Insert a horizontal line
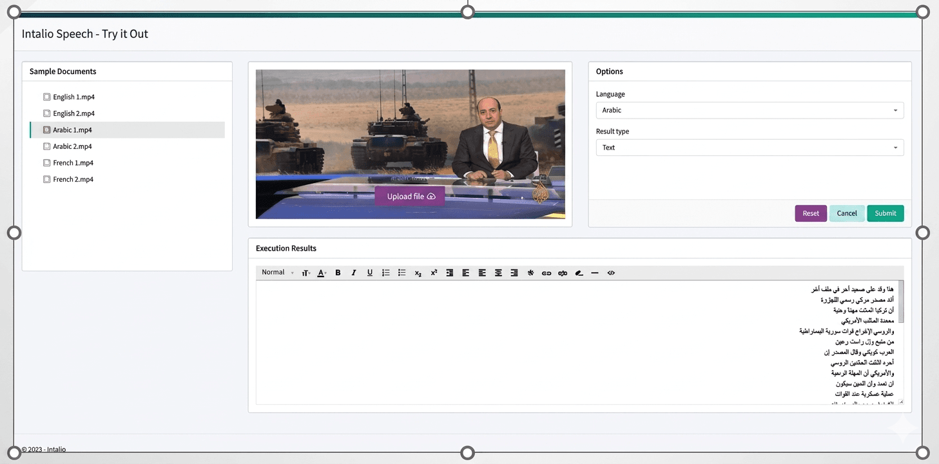This screenshot has height=464, width=939. coord(595,273)
